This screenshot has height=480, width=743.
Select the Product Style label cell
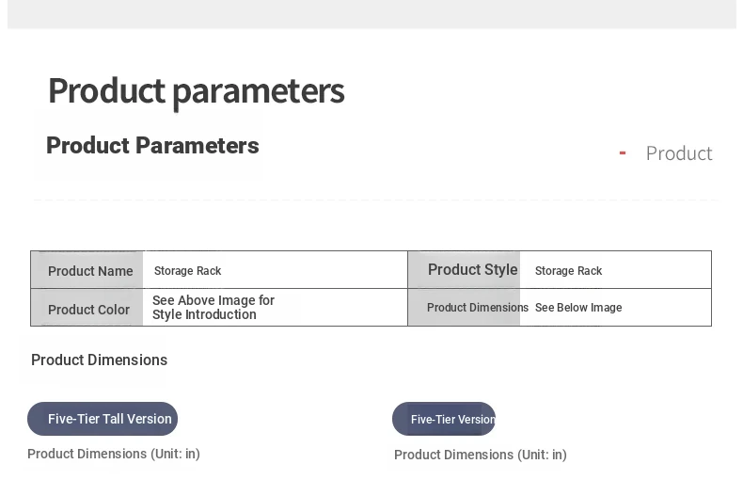point(472,270)
